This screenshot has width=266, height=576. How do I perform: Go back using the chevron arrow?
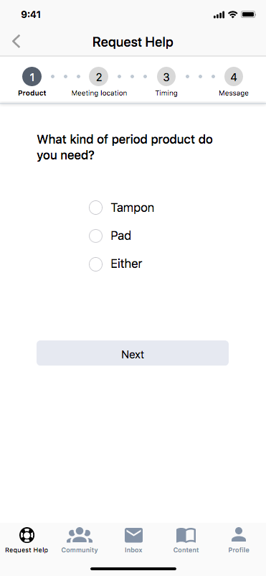point(16,42)
